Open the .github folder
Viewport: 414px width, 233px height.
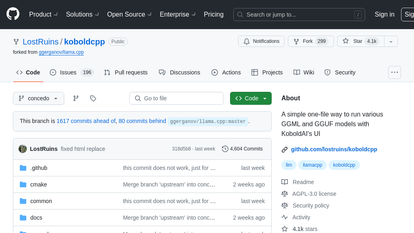tap(39, 168)
